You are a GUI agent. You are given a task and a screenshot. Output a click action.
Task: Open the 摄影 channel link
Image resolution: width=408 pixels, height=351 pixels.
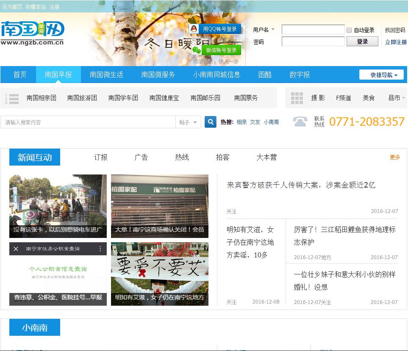click(x=318, y=98)
